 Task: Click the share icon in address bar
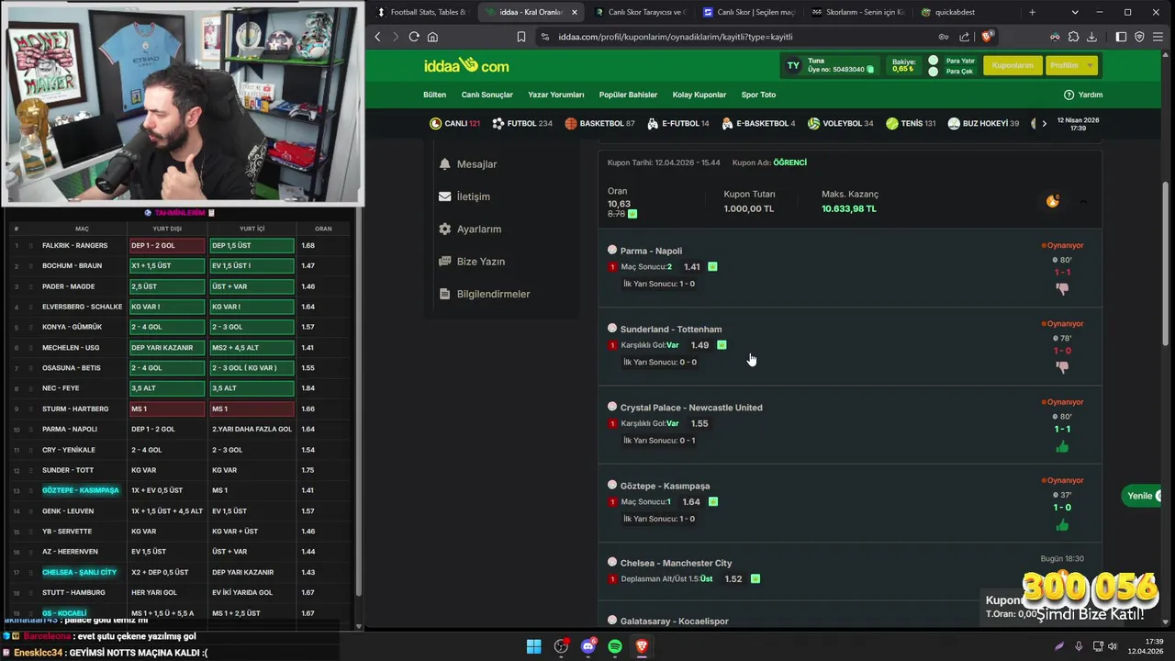tap(965, 37)
